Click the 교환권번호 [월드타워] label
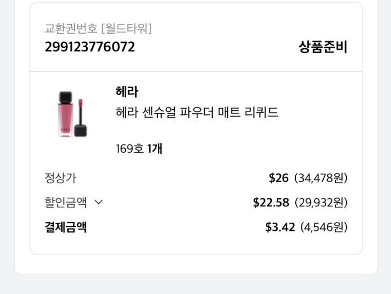391x294 pixels. (98, 28)
